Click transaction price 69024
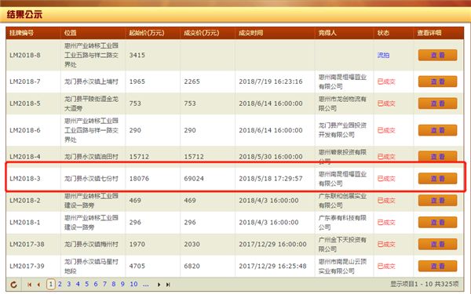 tap(194, 179)
